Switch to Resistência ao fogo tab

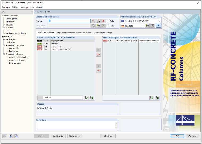coord(103,33)
